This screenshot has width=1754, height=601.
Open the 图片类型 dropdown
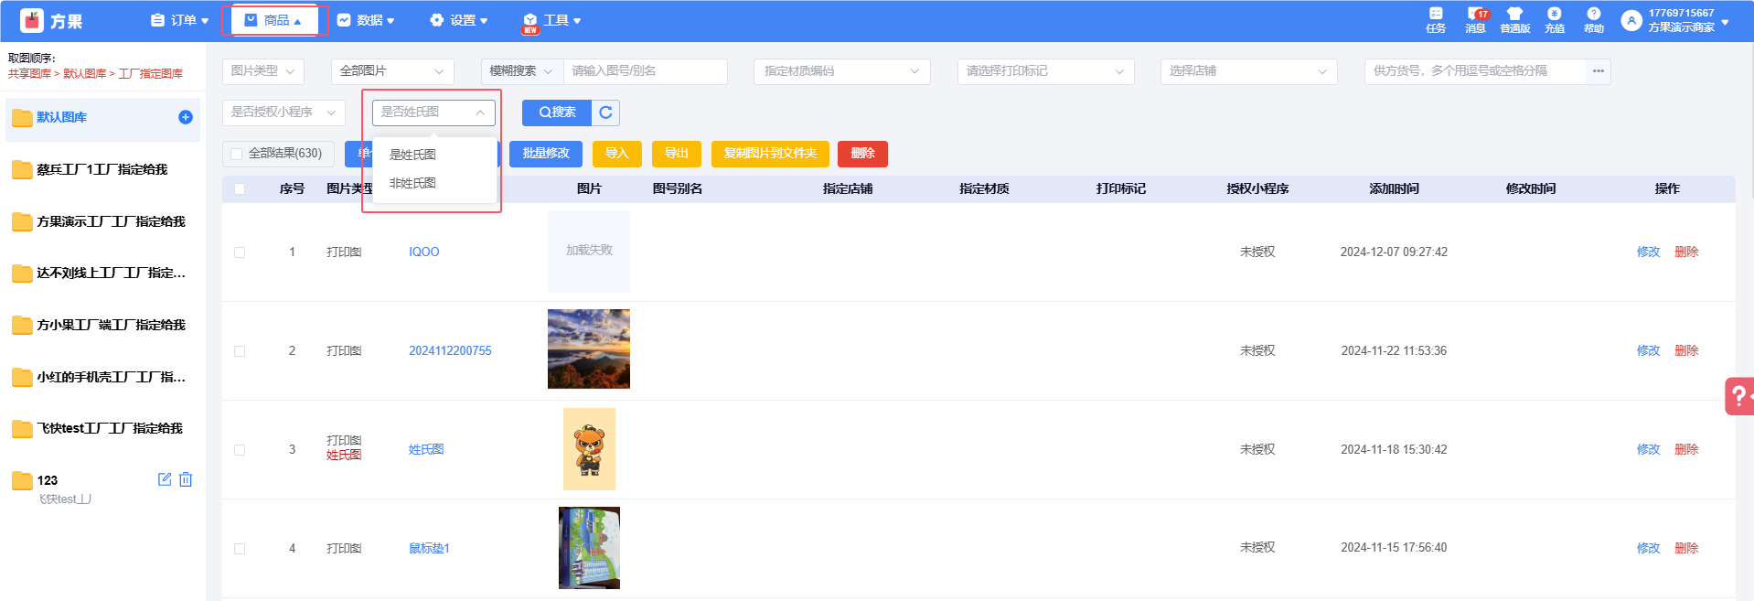click(263, 71)
